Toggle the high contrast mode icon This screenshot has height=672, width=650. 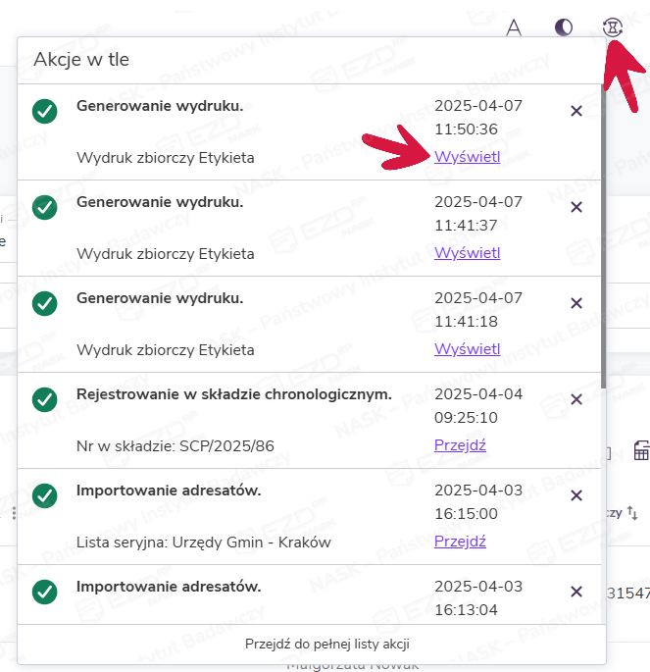click(563, 27)
